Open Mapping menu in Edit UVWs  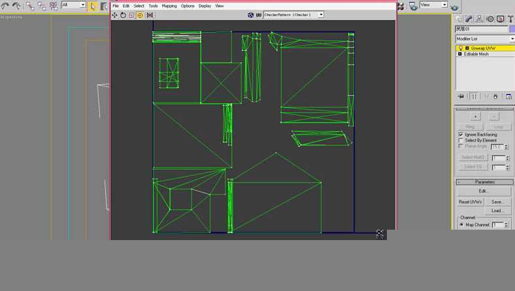[169, 6]
